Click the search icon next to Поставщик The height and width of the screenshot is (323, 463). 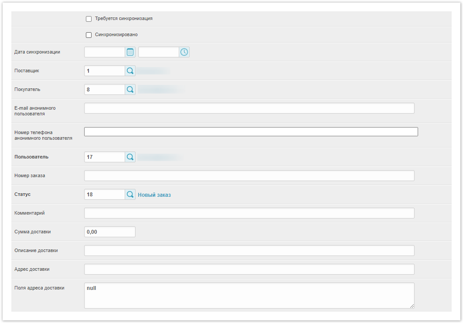130,71
